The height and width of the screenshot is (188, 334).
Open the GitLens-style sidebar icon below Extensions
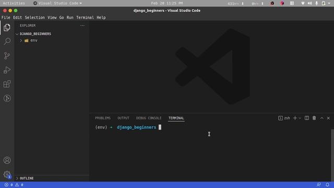click(x=7, y=98)
